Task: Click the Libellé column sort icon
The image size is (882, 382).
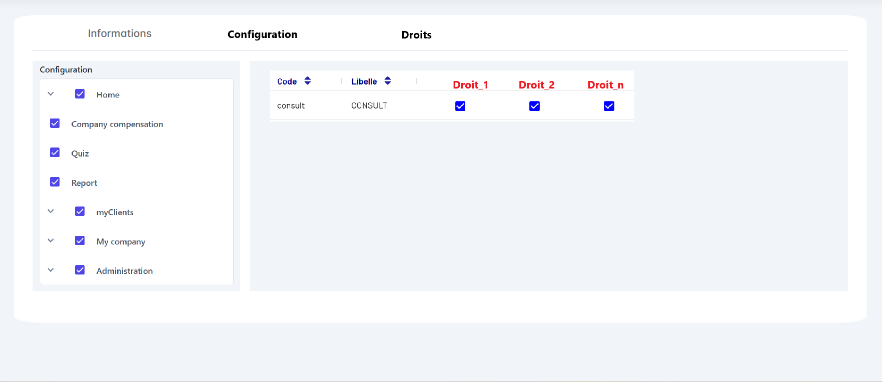Action: point(388,81)
